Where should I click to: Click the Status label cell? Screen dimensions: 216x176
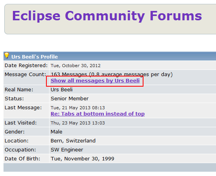(26, 99)
